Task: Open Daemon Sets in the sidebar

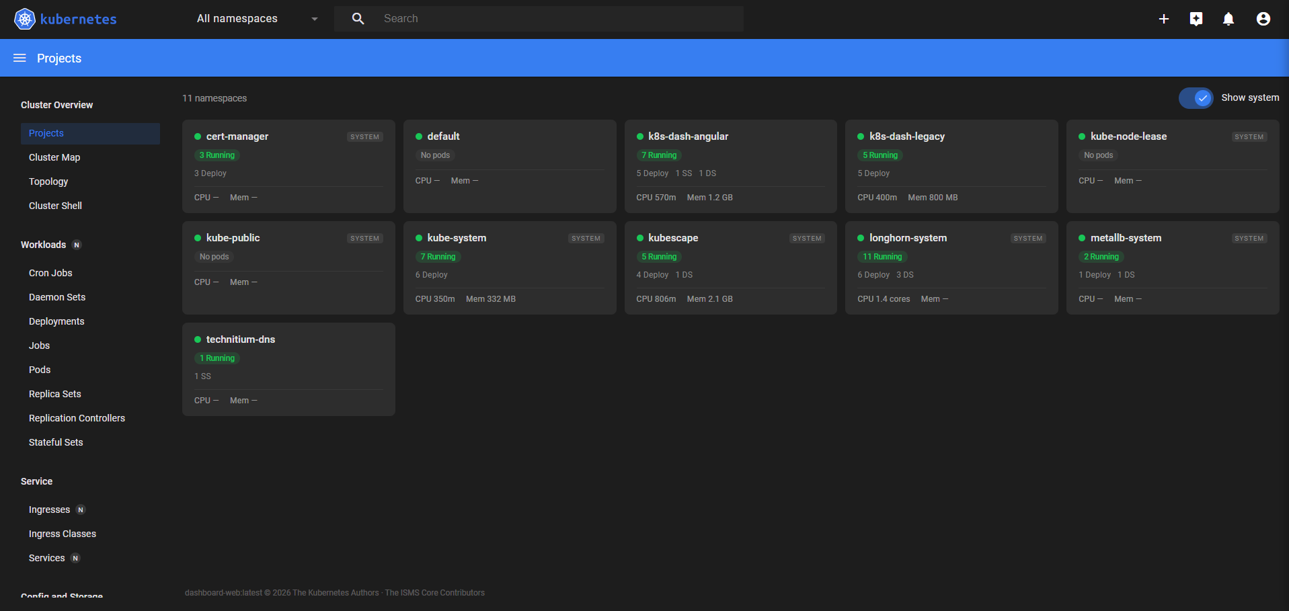Action: coord(57,297)
